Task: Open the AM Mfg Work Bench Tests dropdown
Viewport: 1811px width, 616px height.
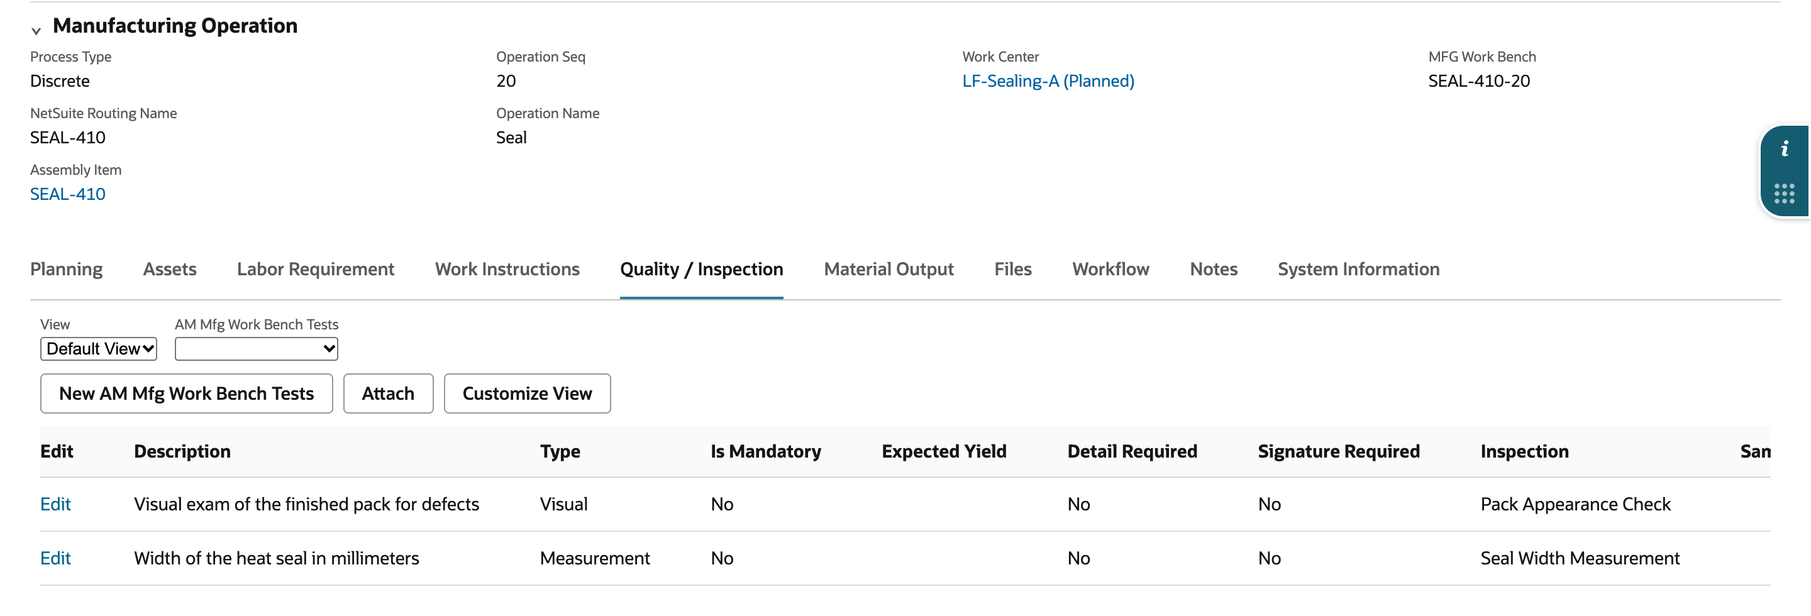Action: (x=256, y=348)
